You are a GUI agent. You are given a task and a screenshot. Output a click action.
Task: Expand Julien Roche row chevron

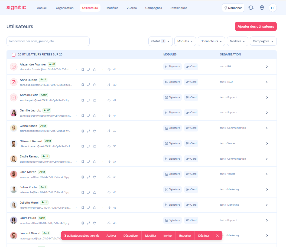[267, 190]
